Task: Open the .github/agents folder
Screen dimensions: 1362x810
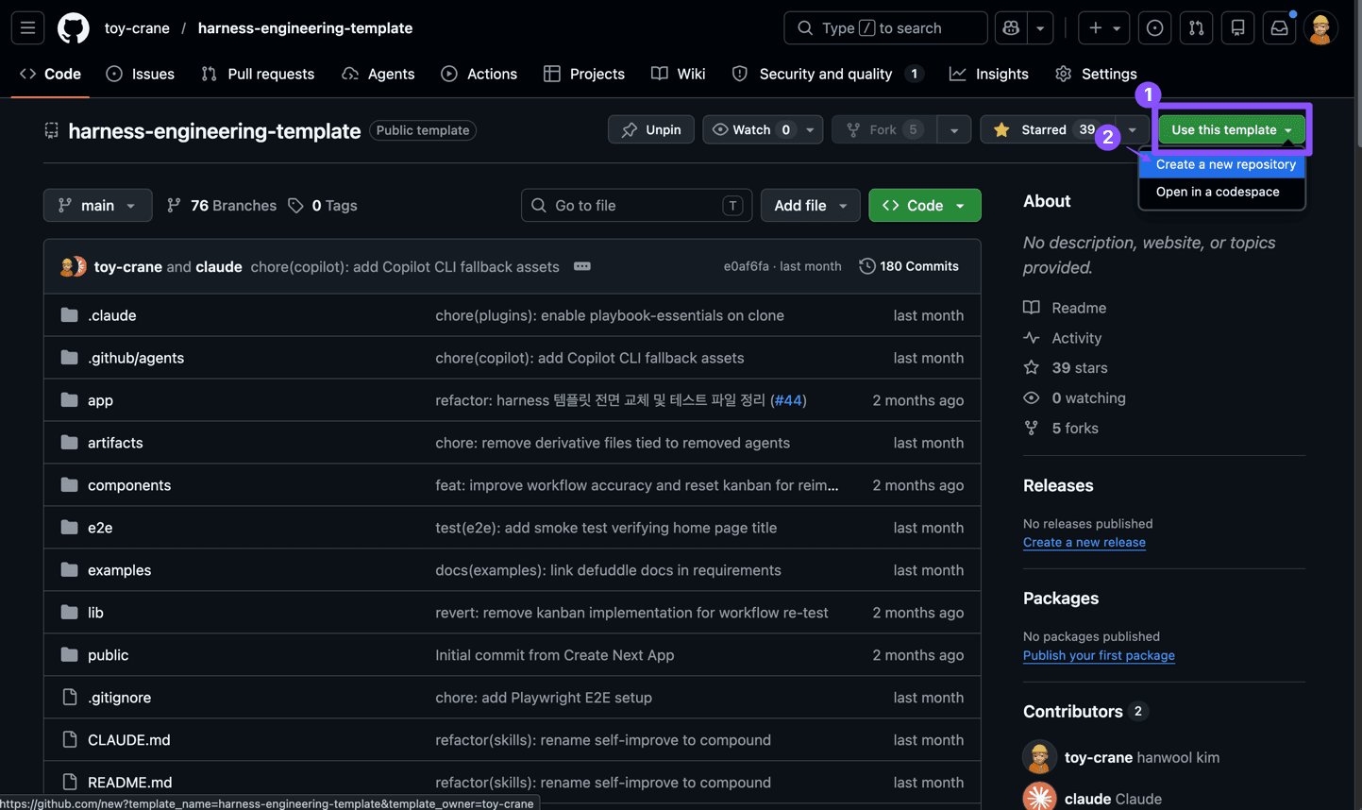Action: [x=136, y=358]
